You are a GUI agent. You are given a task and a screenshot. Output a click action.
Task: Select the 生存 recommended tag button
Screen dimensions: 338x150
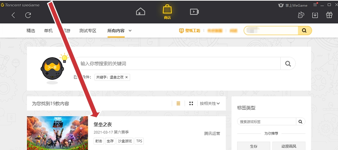pos(253,146)
